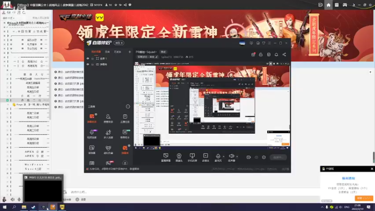The height and width of the screenshot is (211, 375).
Task: Click the 麦克风 microphone icon
Action: click(x=218, y=157)
